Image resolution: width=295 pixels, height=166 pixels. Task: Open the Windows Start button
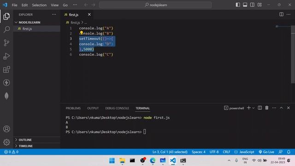(x=112, y=160)
